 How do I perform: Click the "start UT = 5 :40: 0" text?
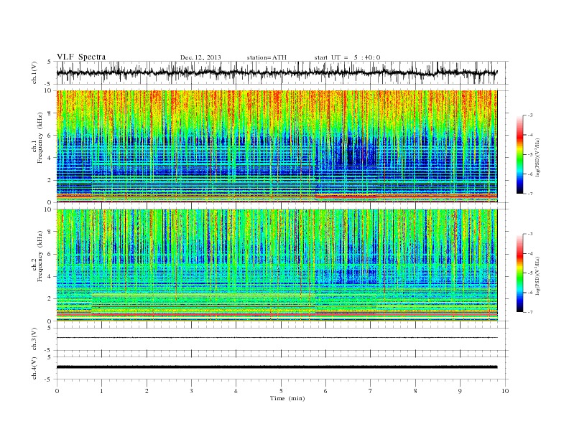[347, 57]
